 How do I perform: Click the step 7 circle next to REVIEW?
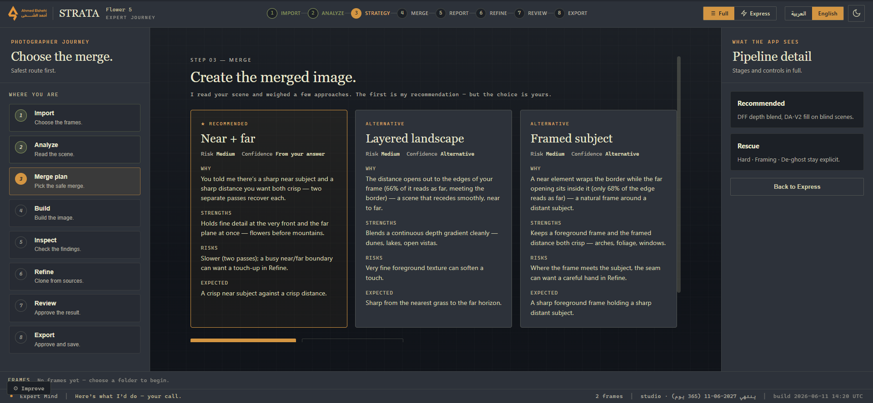click(x=519, y=13)
